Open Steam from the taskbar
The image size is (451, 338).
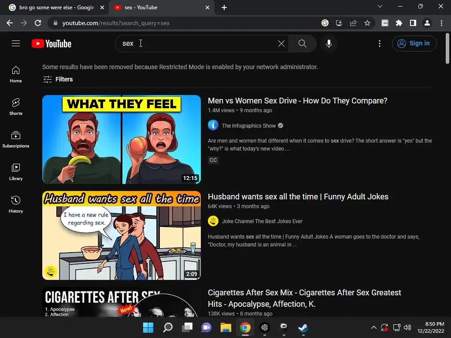pos(303,327)
